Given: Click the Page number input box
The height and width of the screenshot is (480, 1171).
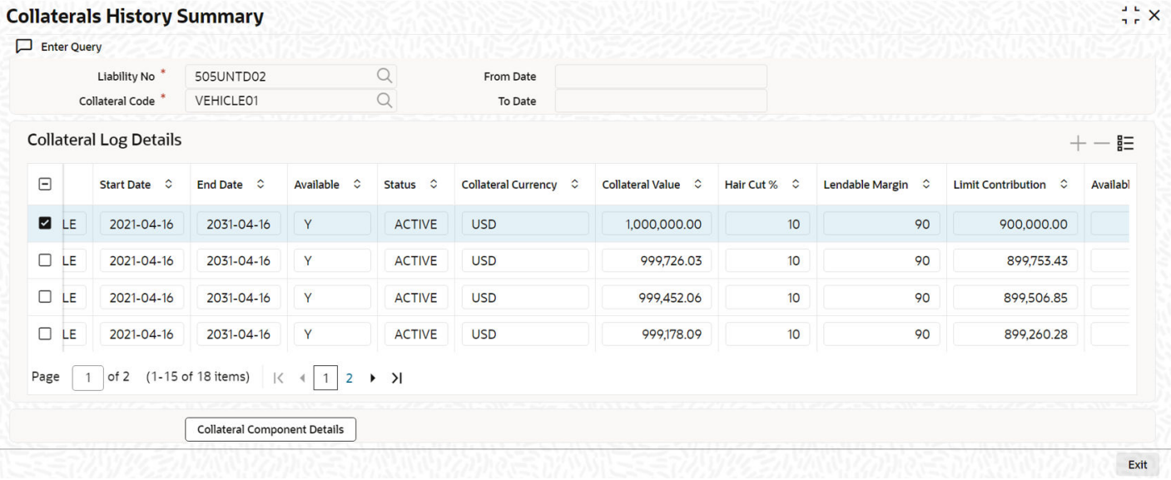Looking at the screenshot, I should 87,378.
